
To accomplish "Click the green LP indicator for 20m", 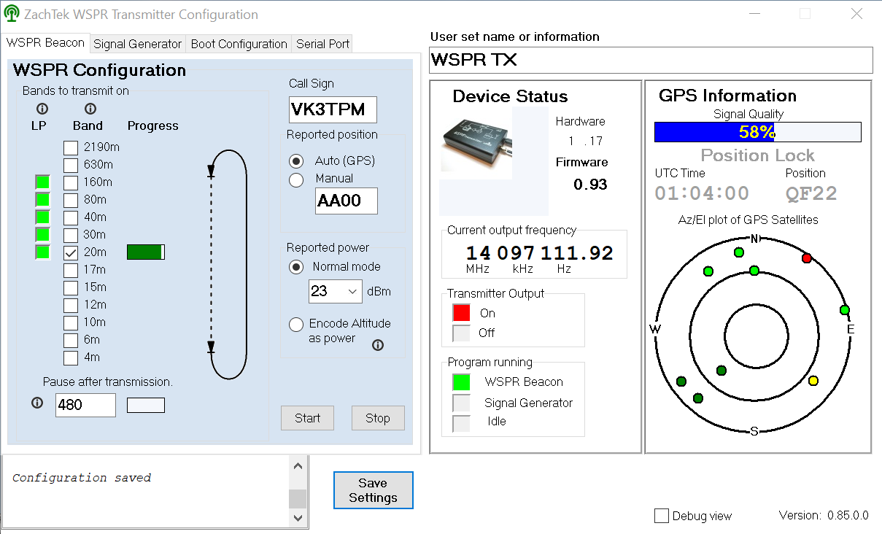I will (43, 252).
